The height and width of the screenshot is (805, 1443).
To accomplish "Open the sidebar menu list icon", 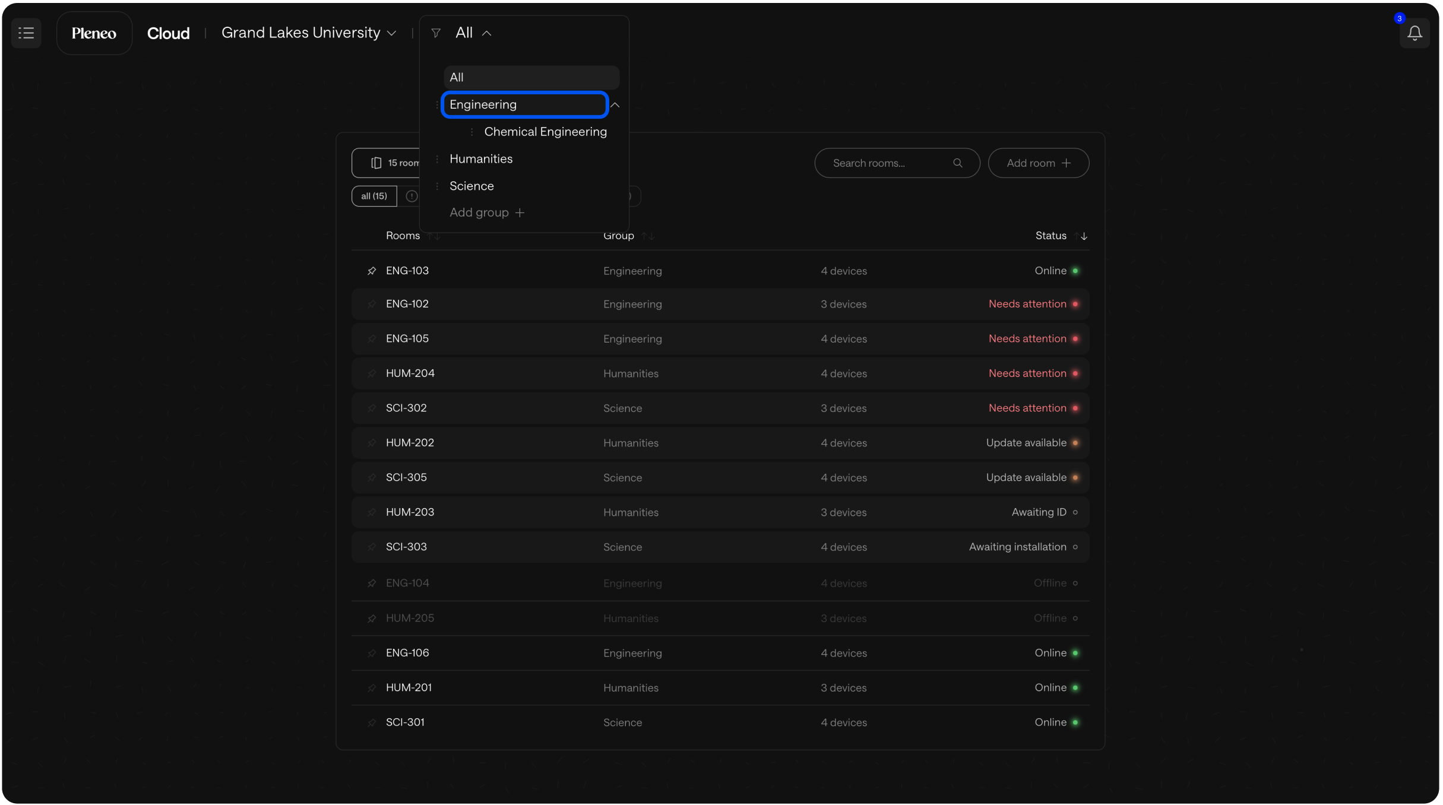I will [26, 33].
